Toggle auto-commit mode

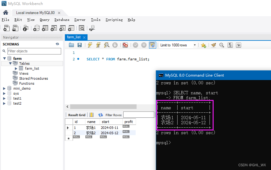[x=152, y=45]
